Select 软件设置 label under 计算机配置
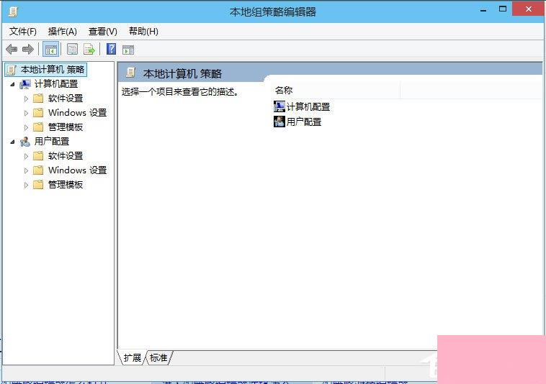546x384 pixels. point(66,99)
